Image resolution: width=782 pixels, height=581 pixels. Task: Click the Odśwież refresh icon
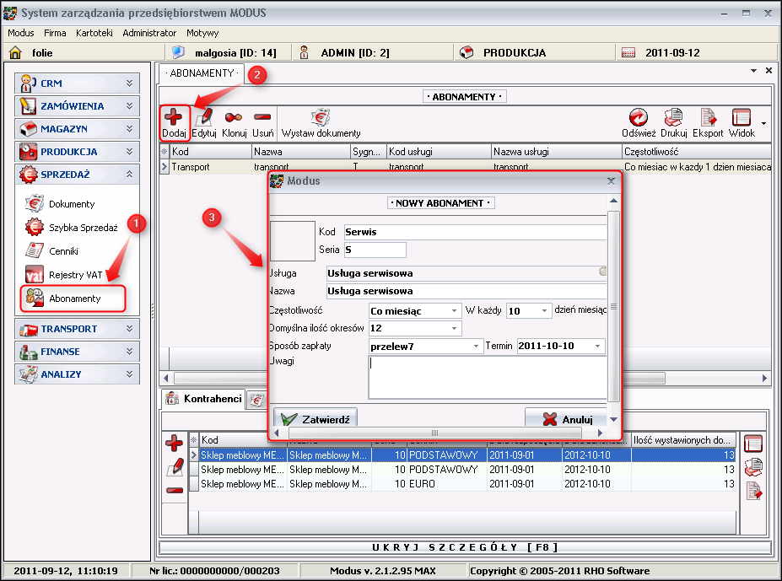(639, 119)
